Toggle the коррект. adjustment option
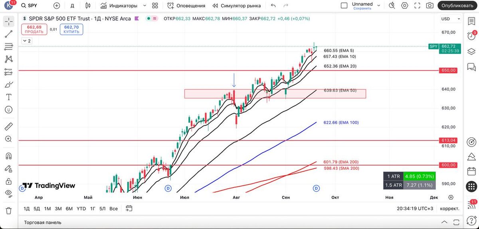Viewport: 479px width, 229px height. tap(450, 208)
